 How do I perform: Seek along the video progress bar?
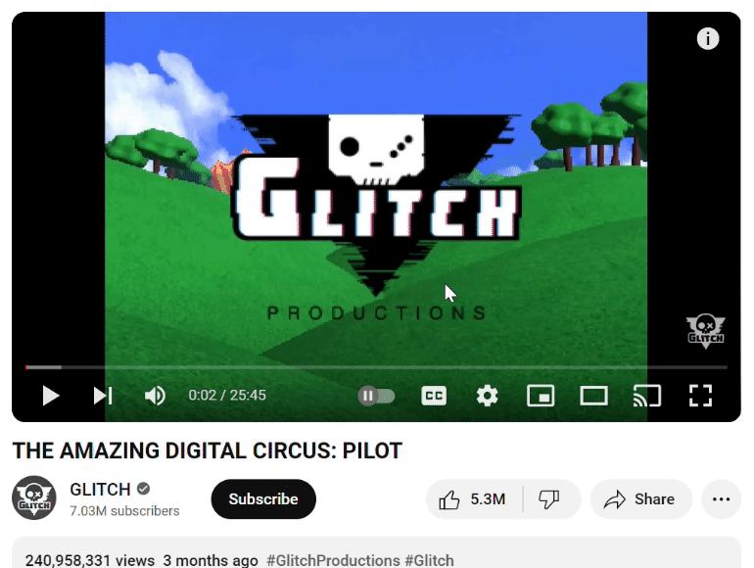376,367
